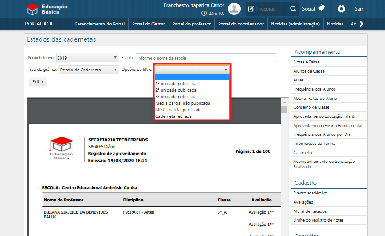Open Aulas link

click(299, 80)
